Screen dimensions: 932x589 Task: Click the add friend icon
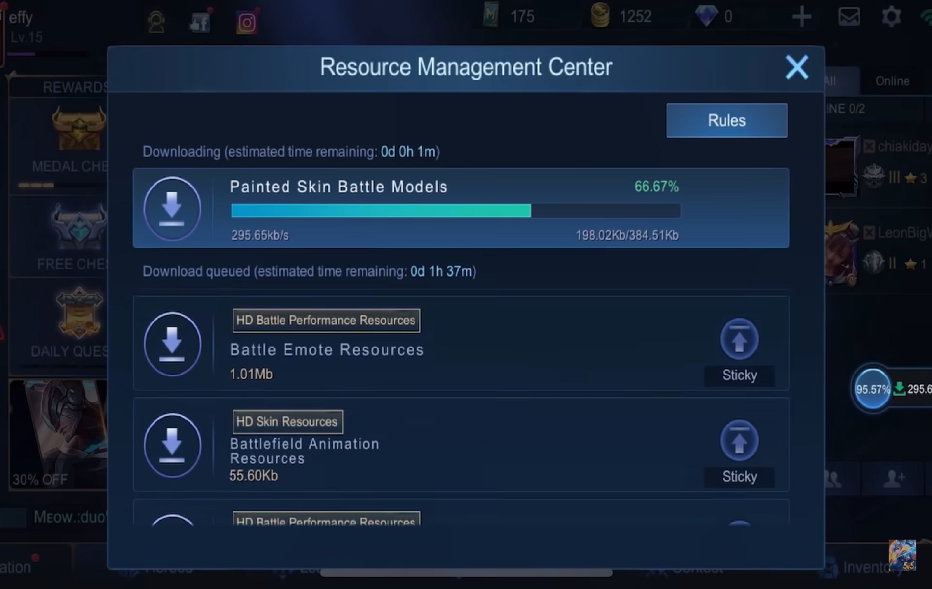[894, 478]
